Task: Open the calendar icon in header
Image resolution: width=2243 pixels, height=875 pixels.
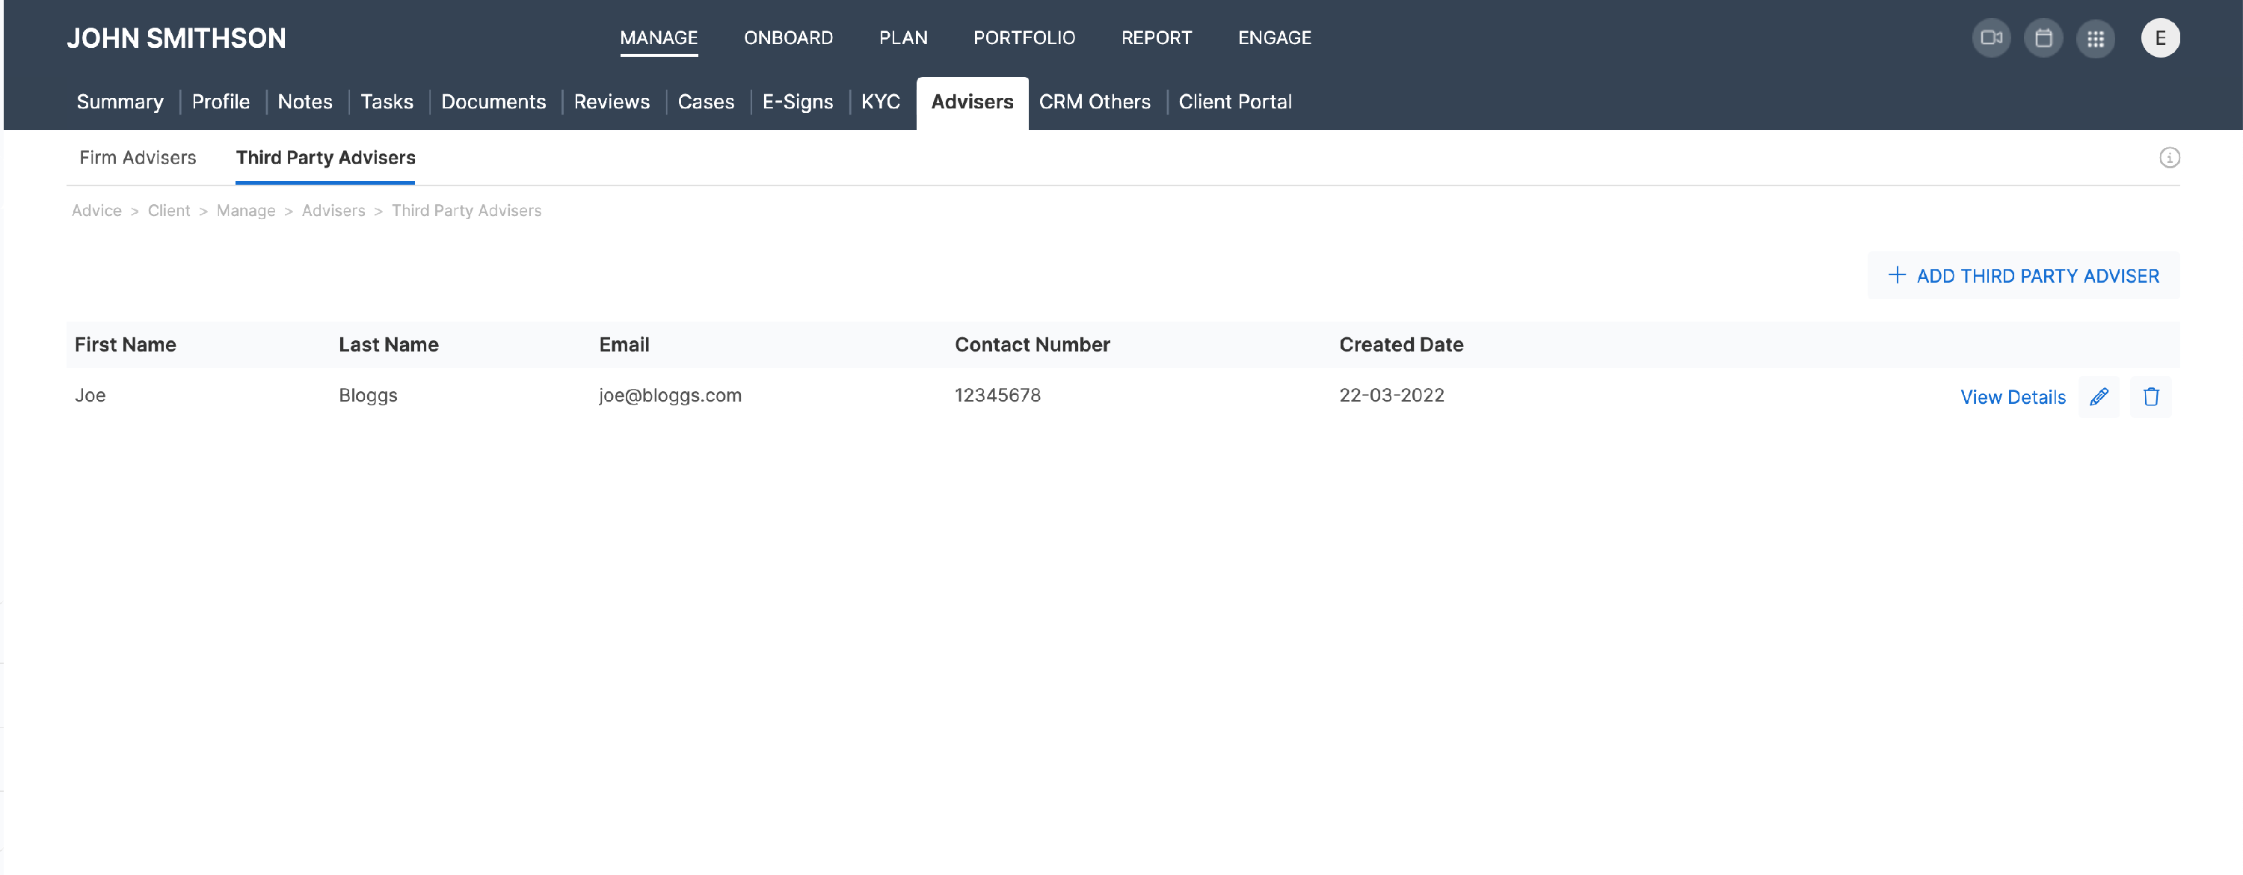Action: 2043,37
